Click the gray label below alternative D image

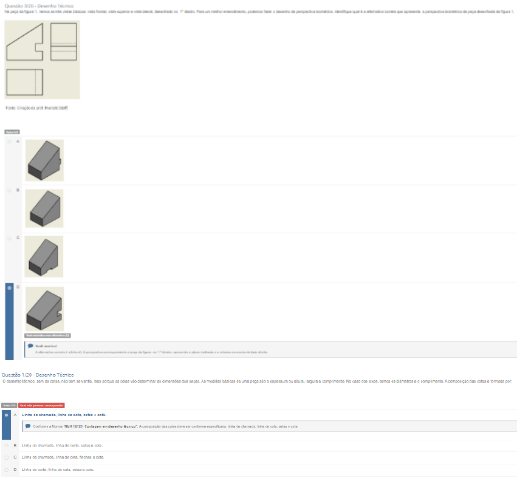(48, 335)
